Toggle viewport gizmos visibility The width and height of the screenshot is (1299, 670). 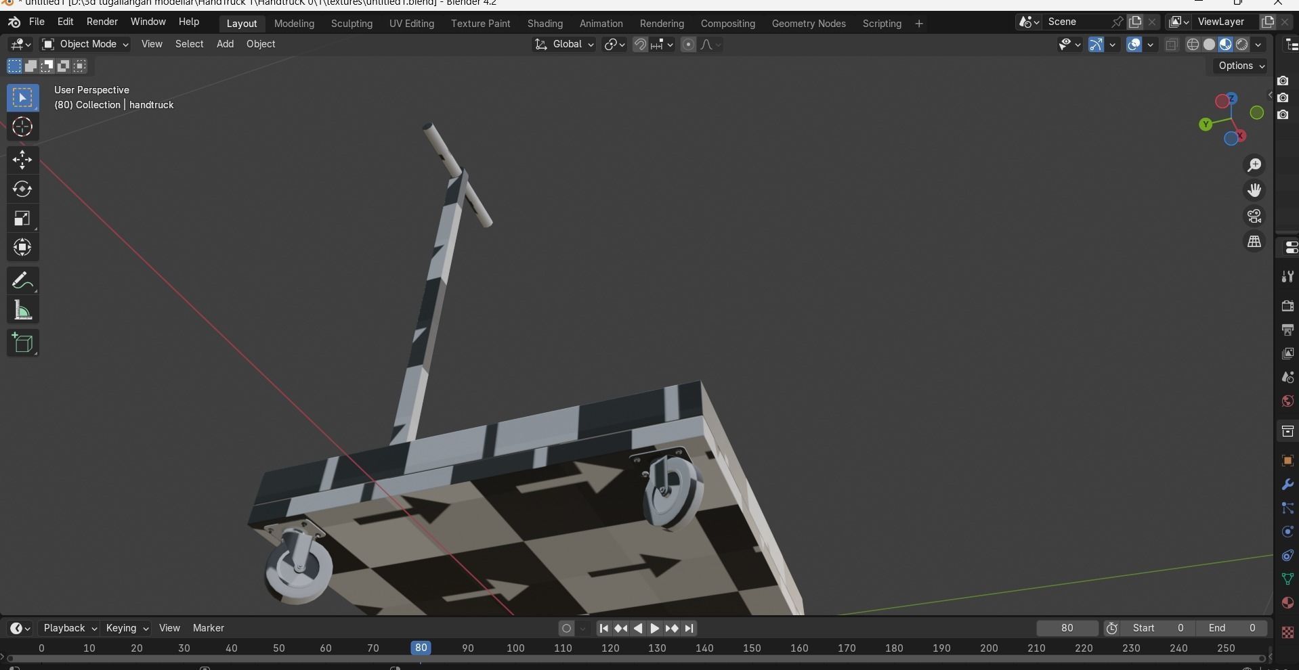(x=1096, y=45)
